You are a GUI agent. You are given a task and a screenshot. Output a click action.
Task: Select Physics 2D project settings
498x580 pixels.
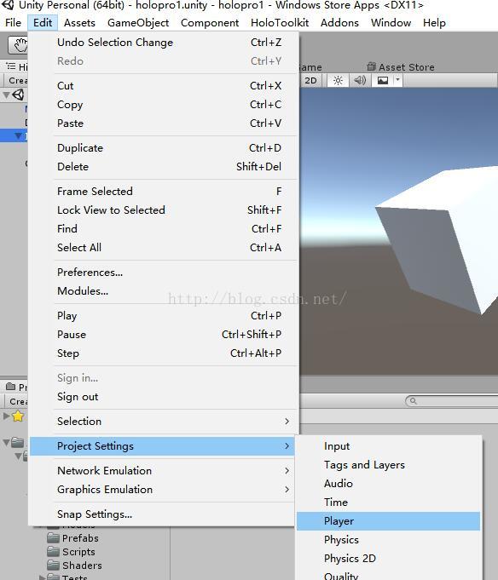[389, 558]
